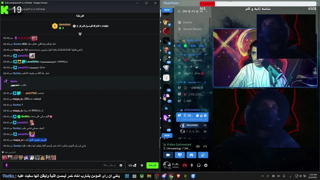Screen dimensions: 320x180
Task: Open Discord user settings gear
Action: coord(206,165)
